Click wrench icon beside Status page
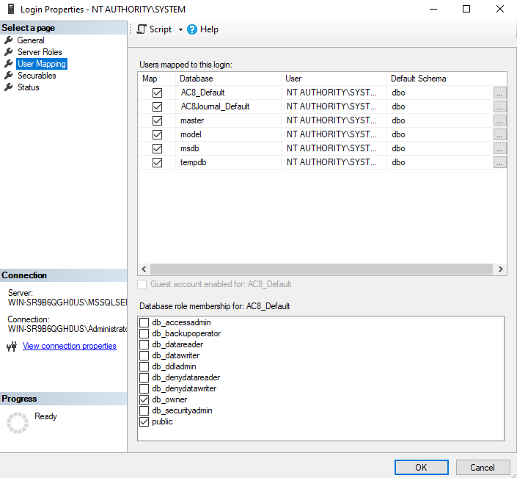 tap(9, 87)
